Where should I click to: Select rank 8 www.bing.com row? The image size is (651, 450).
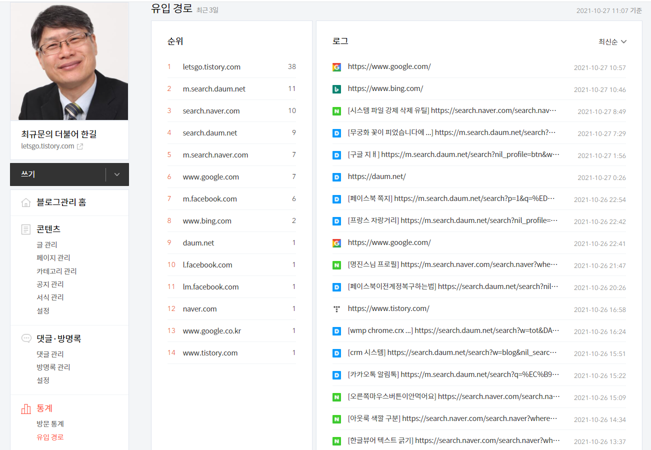[231, 221]
